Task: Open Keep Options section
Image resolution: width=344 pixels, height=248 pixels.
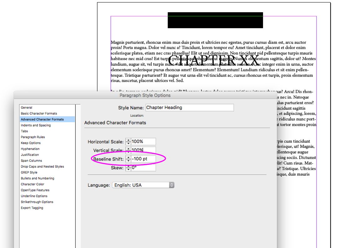Action: 31,143
